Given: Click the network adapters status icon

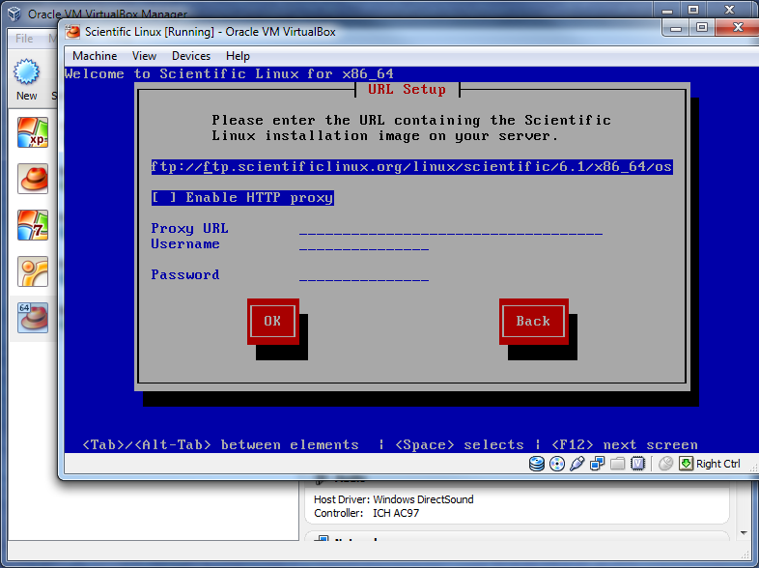Looking at the screenshot, I should 598,464.
